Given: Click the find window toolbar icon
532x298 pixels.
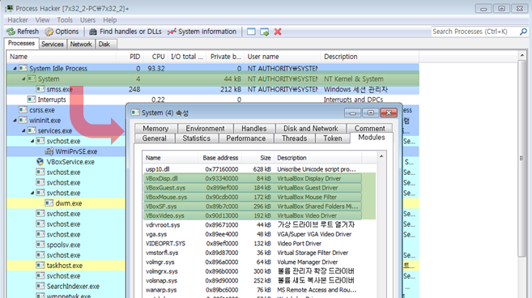Looking at the screenshot, I should click(x=251, y=32).
